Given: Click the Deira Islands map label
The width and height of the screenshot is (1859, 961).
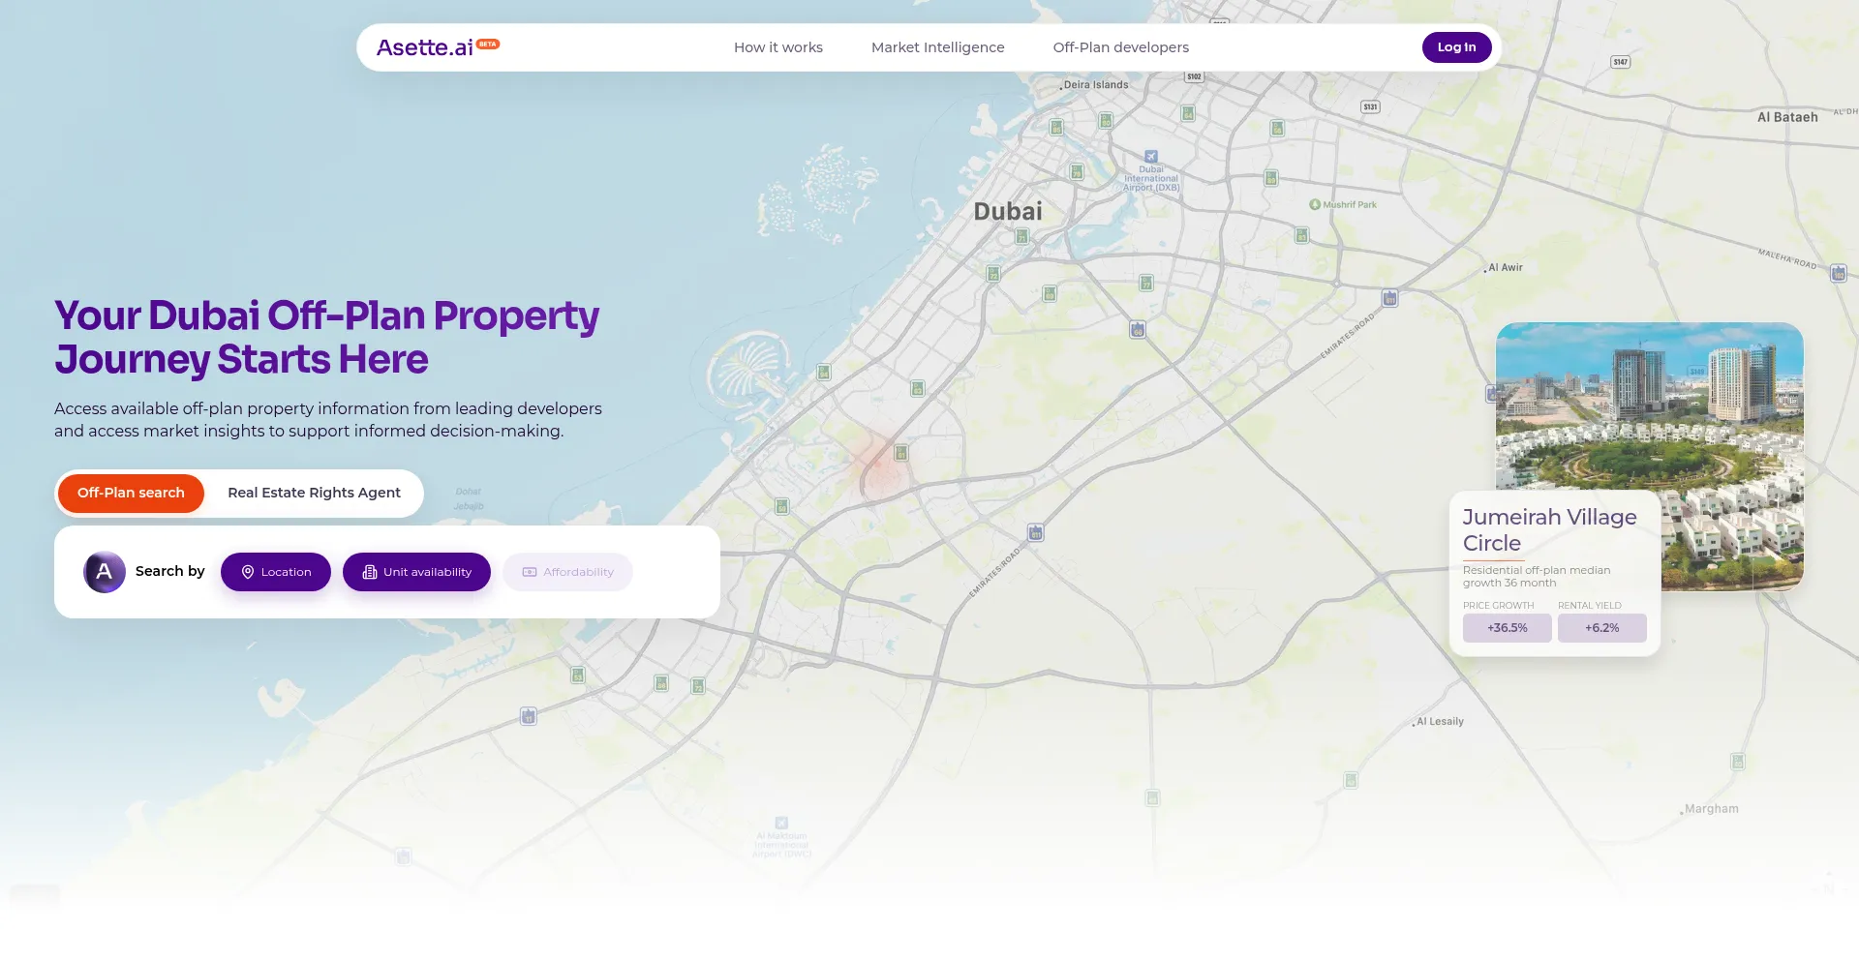Looking at the screenshot, I should 1096,85.
